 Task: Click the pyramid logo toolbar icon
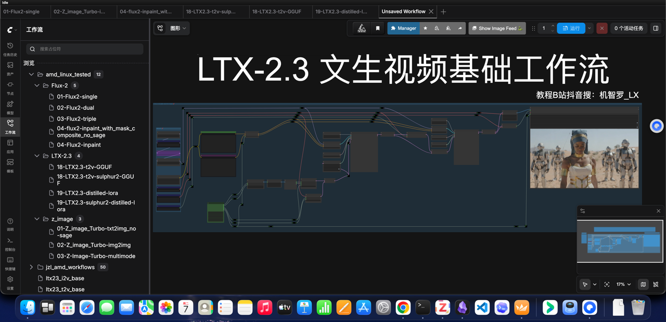362,28
